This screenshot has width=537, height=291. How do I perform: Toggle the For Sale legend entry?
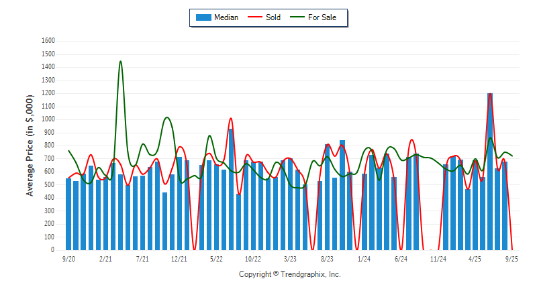[x=322, y=17]
